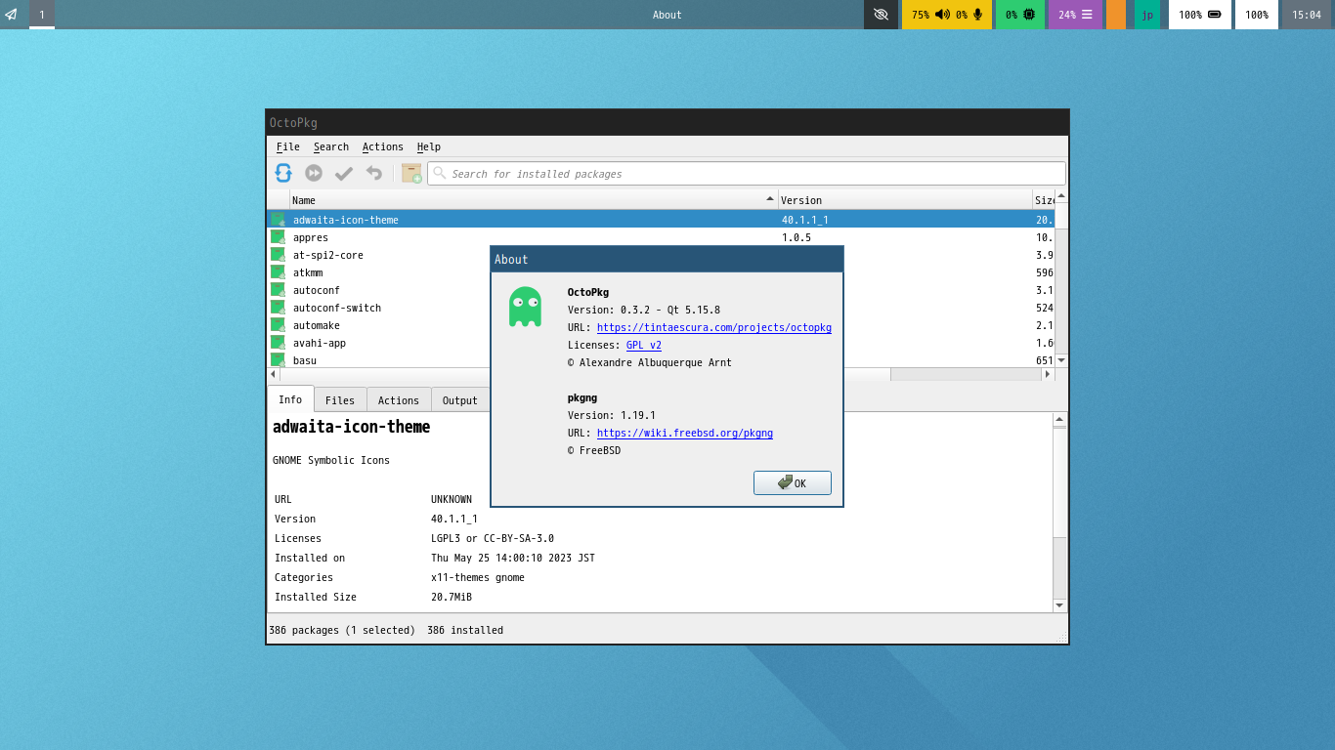Select the atkmm package name
The height and width of the screenshot is (750, 1335).
(x=308, y=272)
